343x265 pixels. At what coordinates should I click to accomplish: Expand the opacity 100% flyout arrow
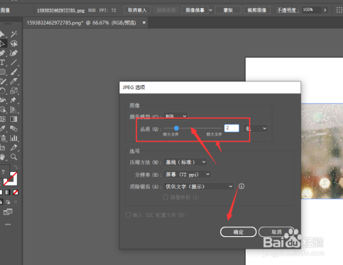[325, 10]
